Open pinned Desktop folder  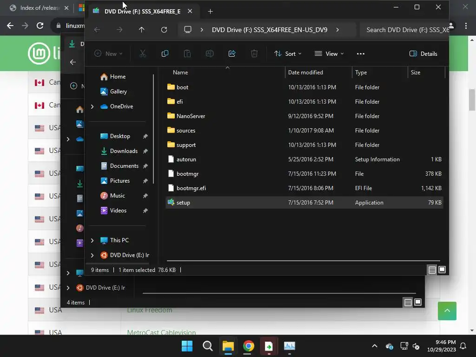119,136
